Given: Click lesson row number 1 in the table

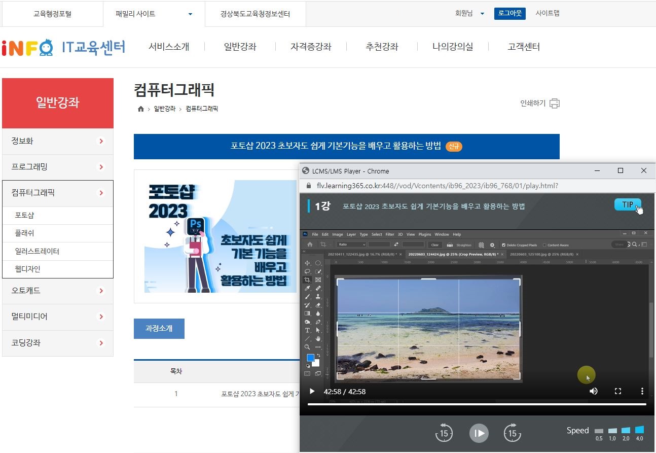Looking at the screenshot, I should 176,394.
